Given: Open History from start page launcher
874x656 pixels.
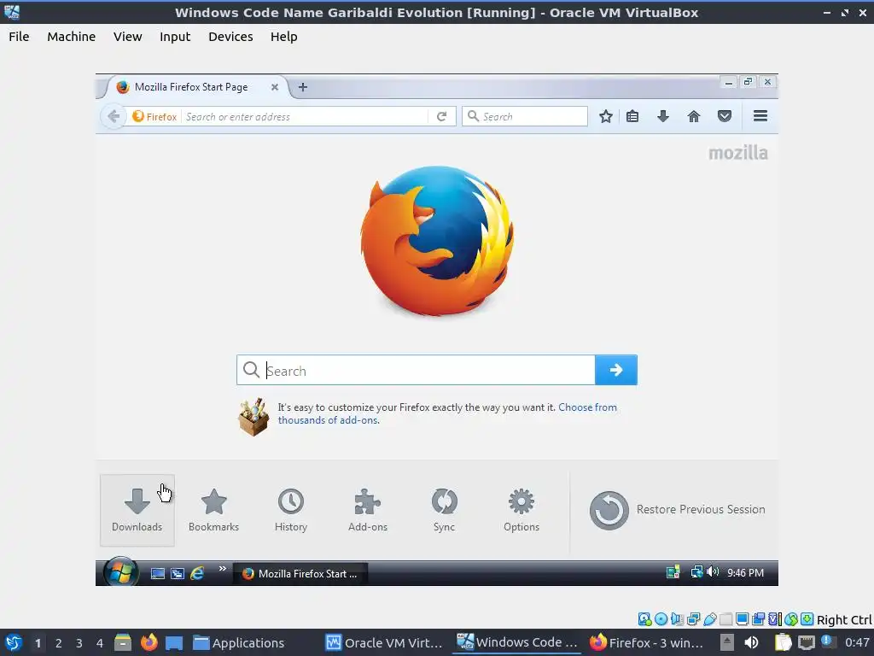Looking at the screenshot, I should click(291, 510).
